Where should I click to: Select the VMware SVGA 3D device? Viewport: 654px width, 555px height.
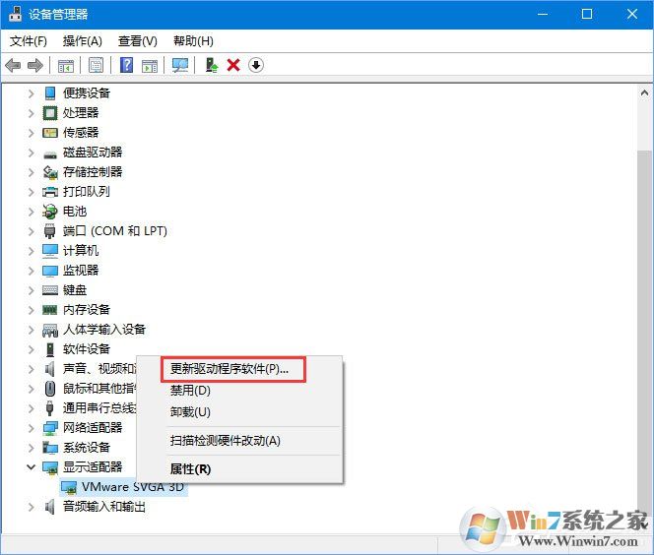pos(133,487)
